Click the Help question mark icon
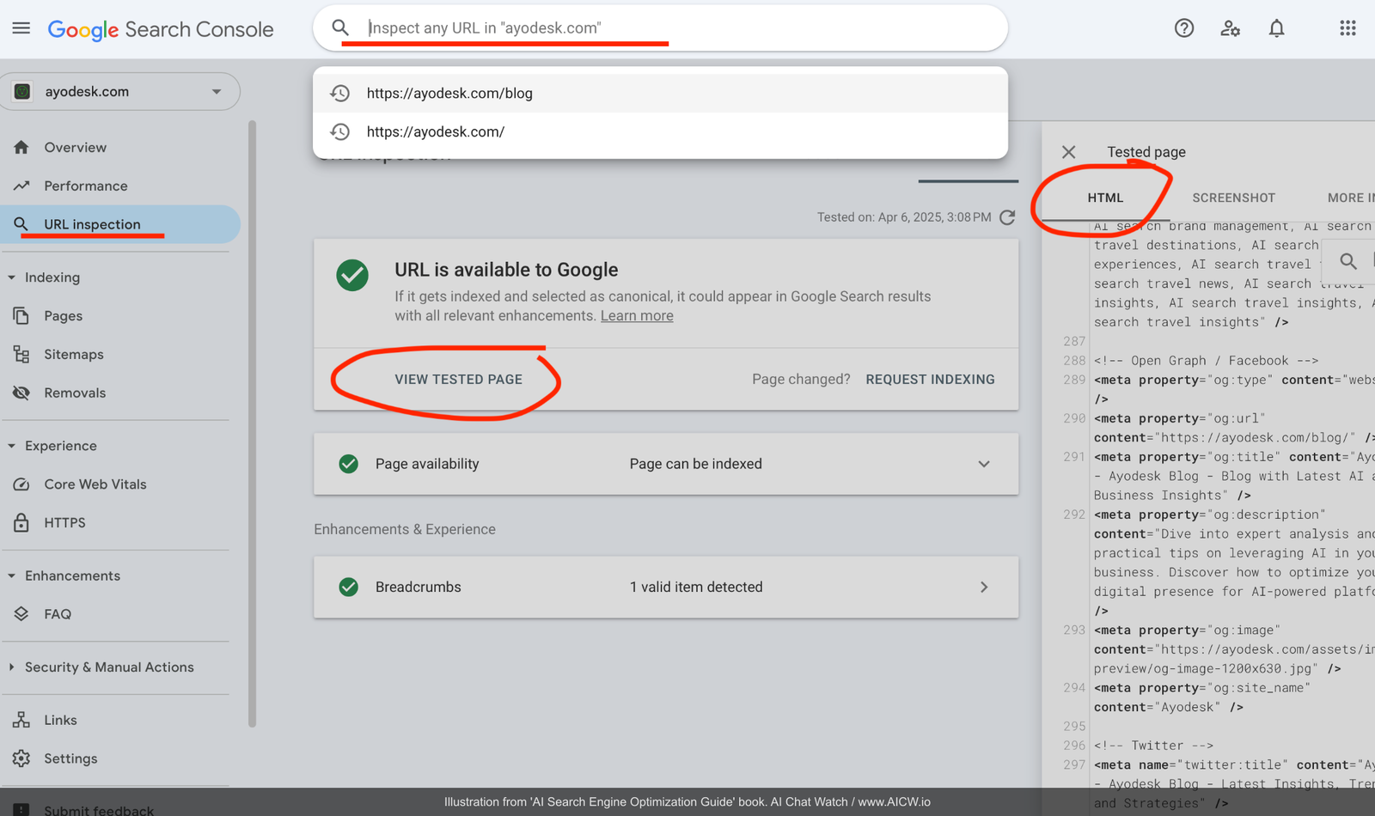Viewport: 1375px width, 816px height. (x=1183, y=28)
